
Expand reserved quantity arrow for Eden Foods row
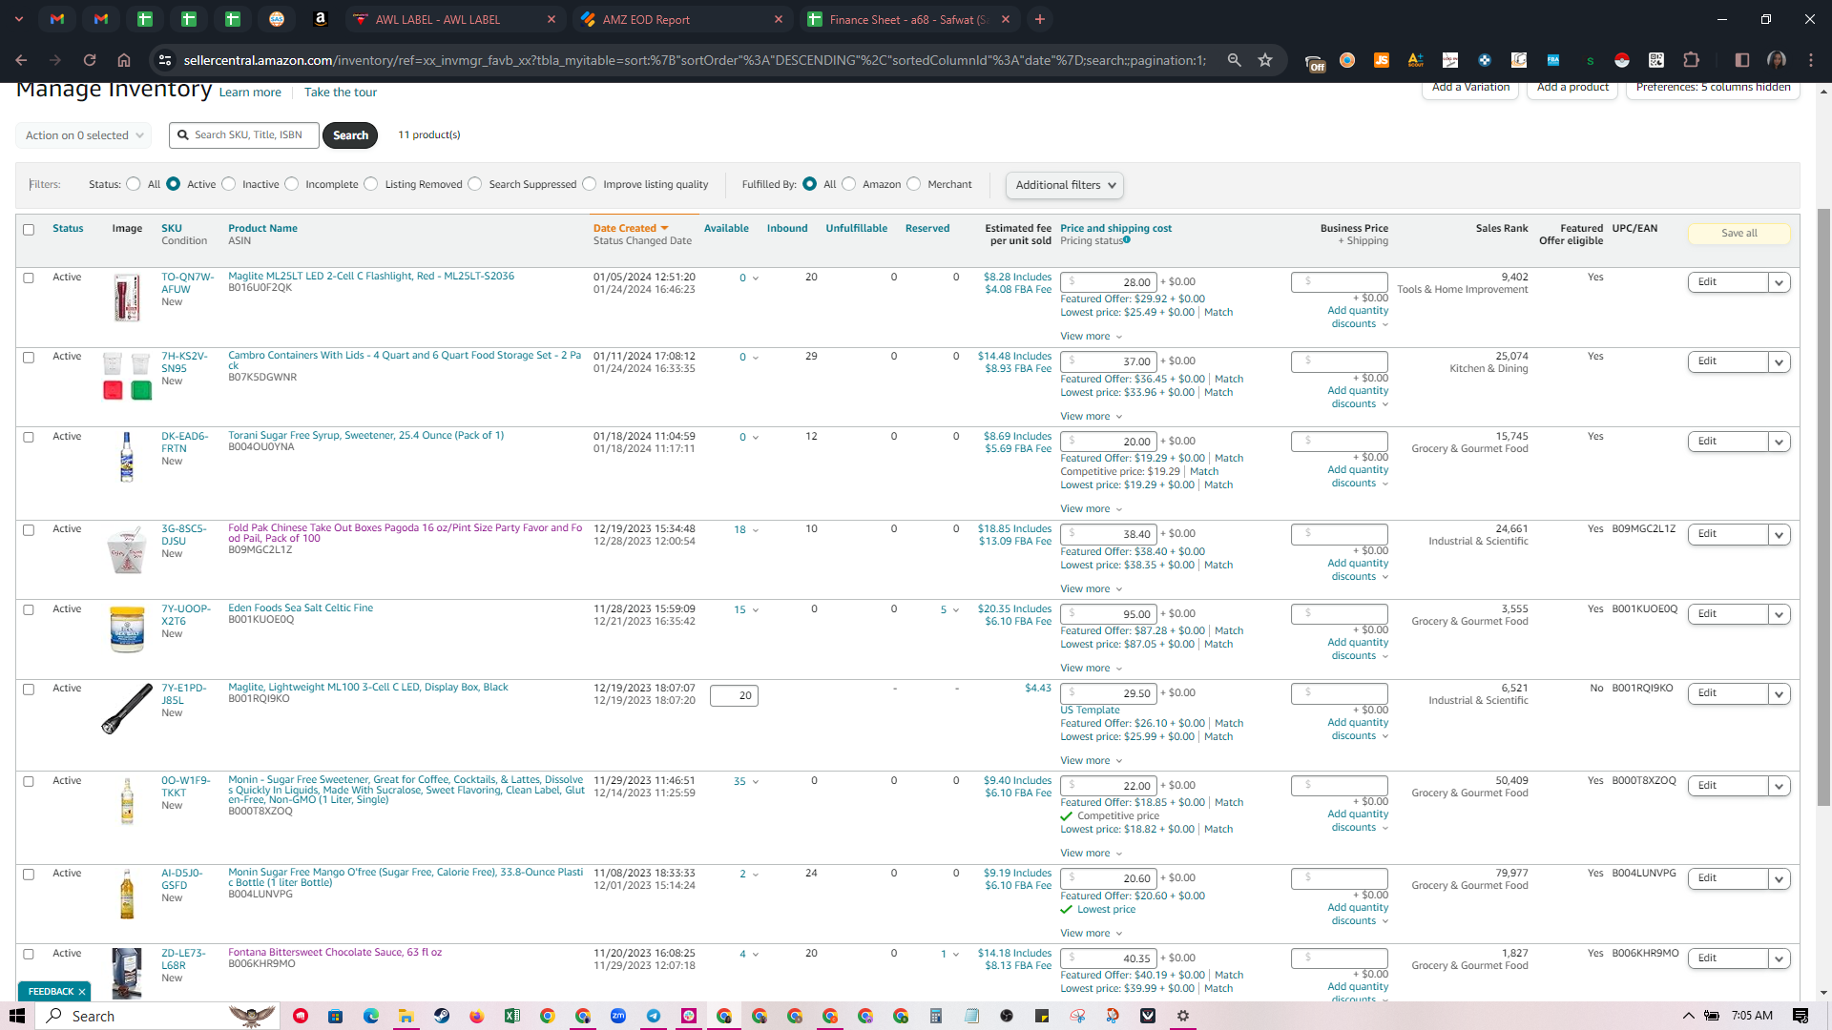point(956,610)
